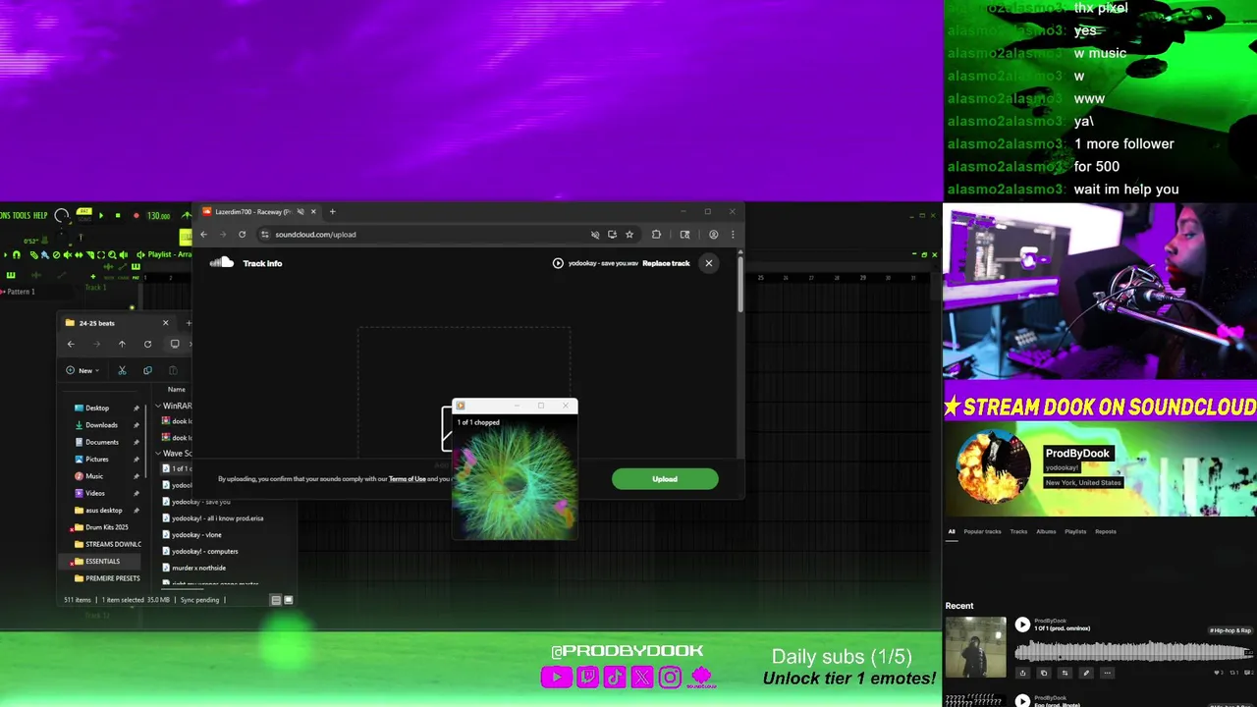Seek within the 1 Of 1 waveform

click(x=1132, y=651)
